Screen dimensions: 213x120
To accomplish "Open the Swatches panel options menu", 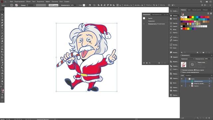I will tap(212, 10).
